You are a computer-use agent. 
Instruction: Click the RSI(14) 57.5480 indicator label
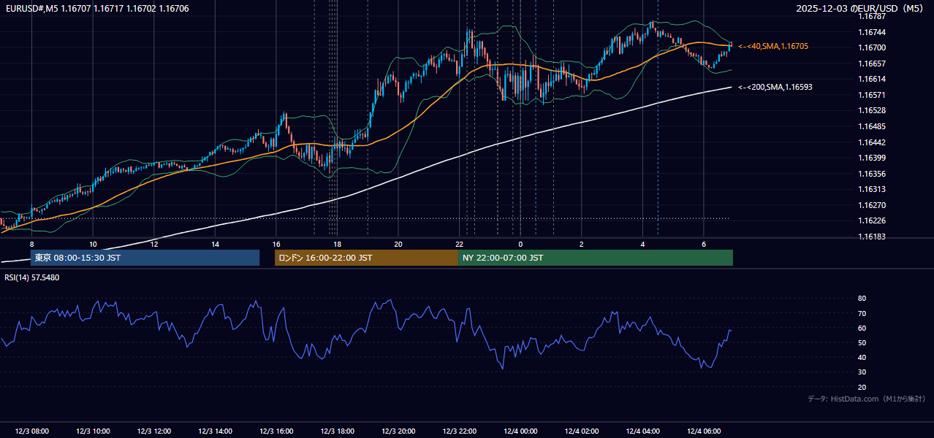tap(32, 277)
